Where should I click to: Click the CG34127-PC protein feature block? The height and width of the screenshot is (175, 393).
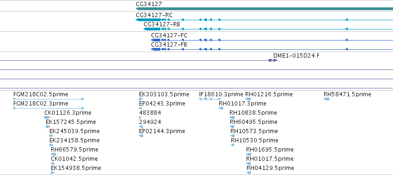(156, 40)
